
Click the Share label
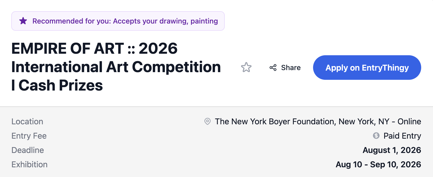(291, 68)
